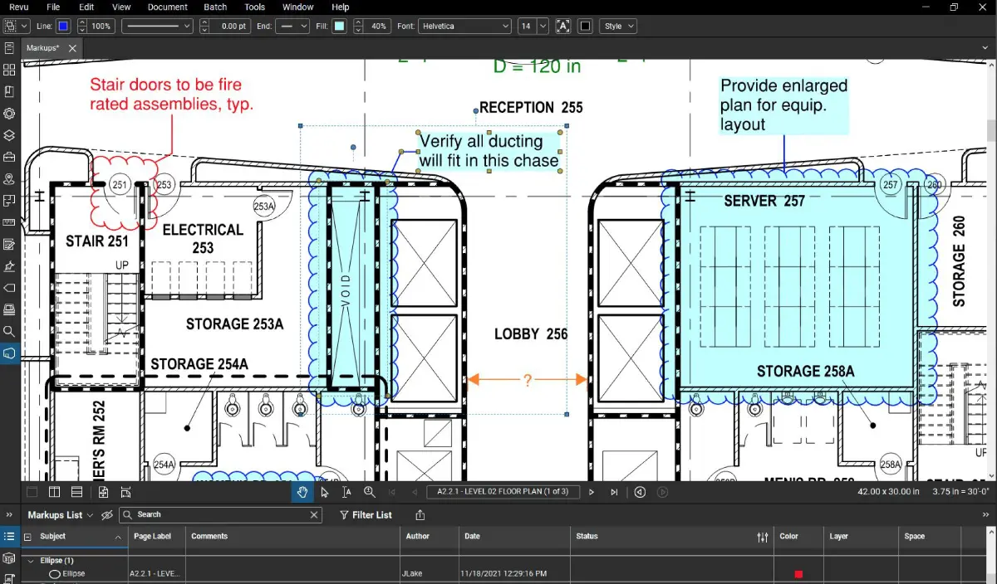The height and width of the screenshot is (584, 997).
Task: Collapse all groups with Subject minus box
Action: pyautogui.click(x=27, y=537)
